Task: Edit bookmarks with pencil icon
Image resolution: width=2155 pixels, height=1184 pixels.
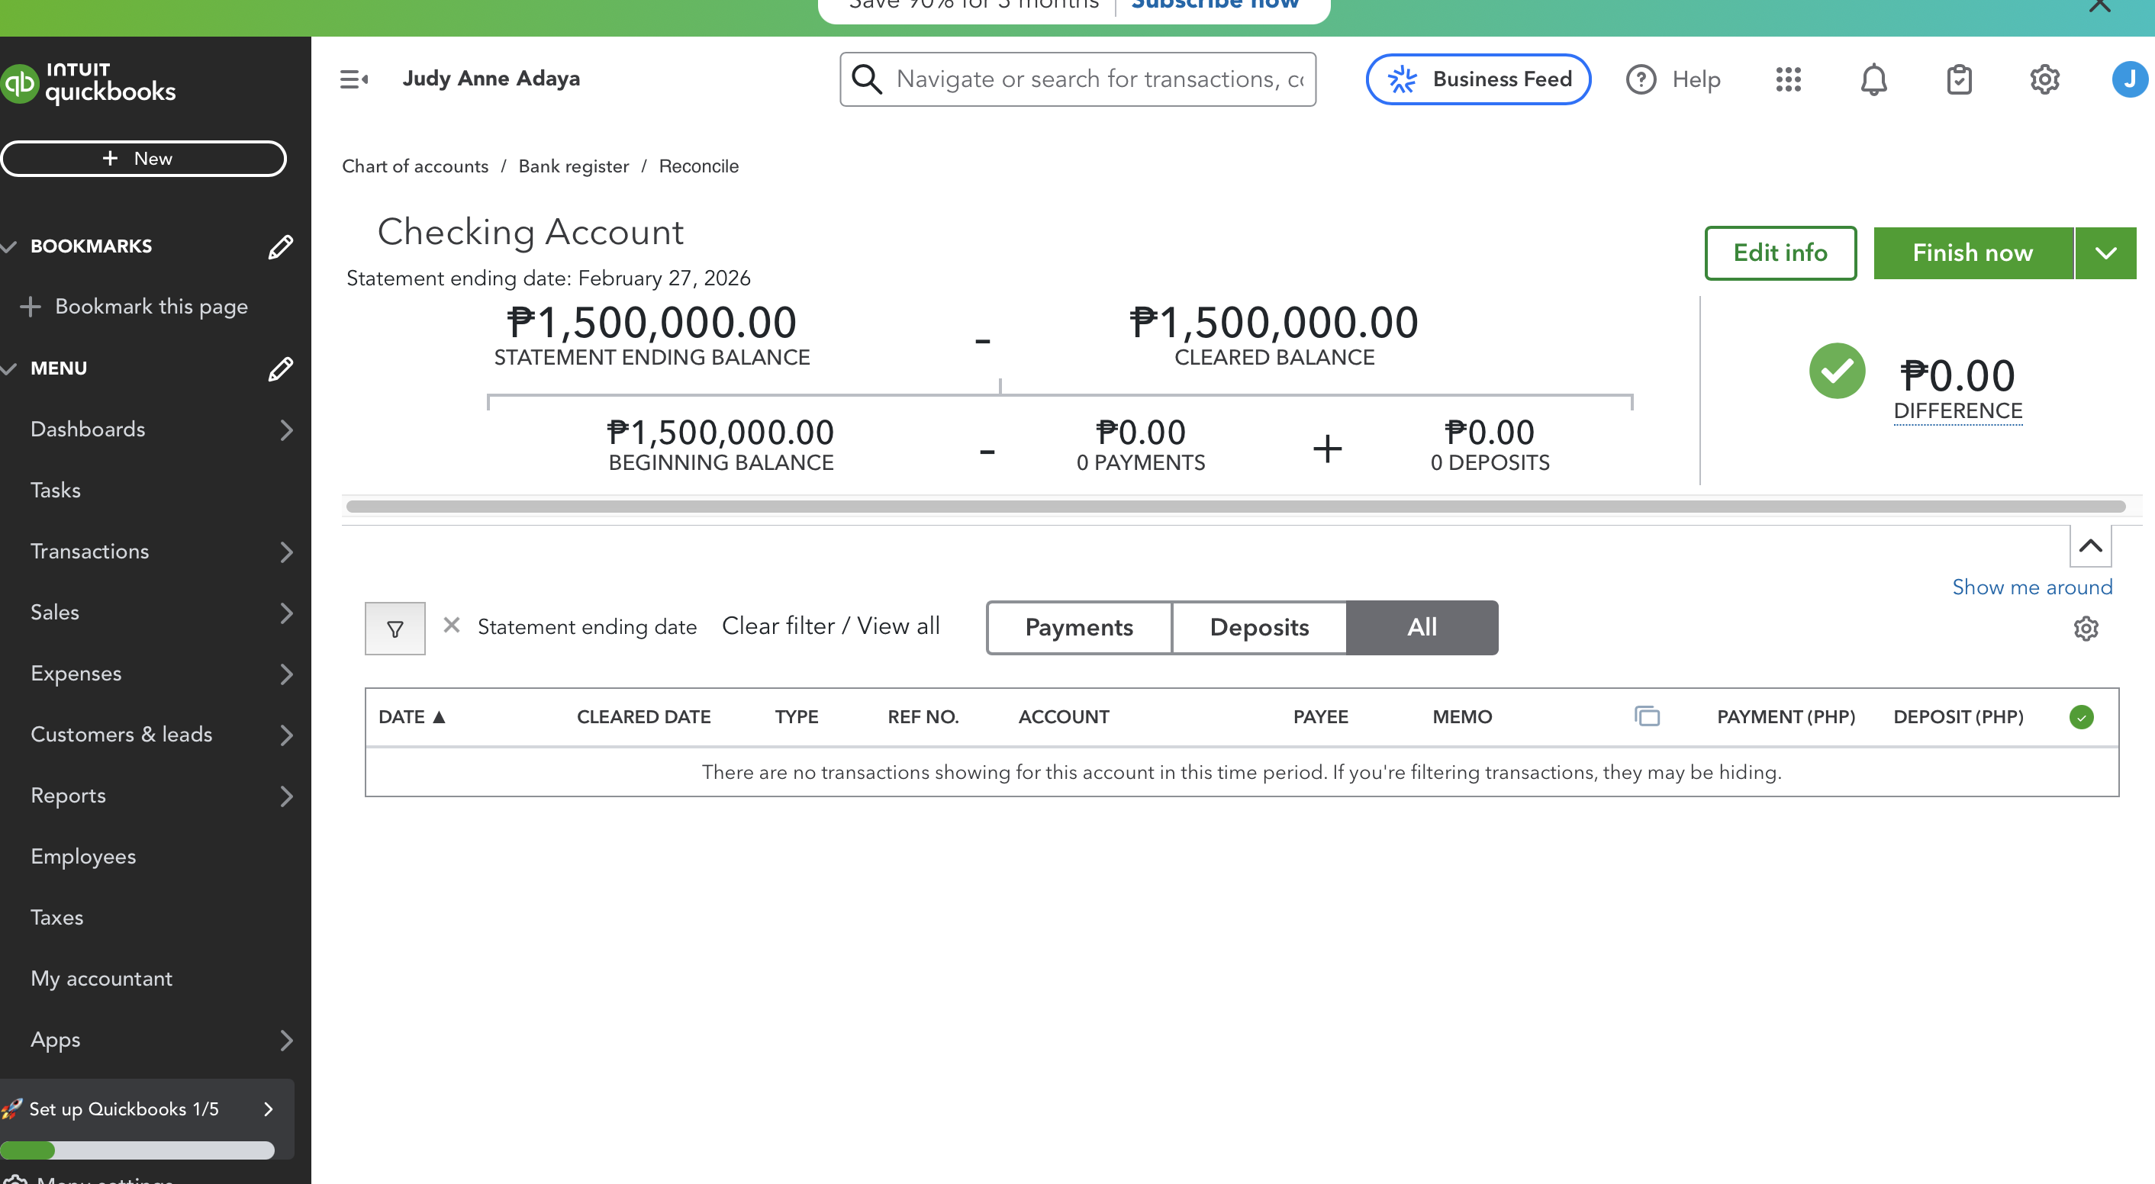Action: pos(280,246)
